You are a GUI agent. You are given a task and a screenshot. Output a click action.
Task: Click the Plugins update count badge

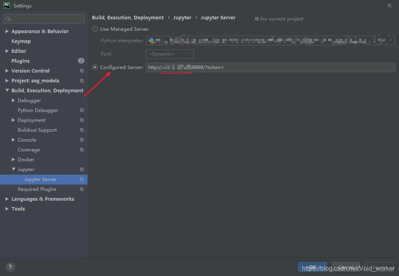[81, 61]
